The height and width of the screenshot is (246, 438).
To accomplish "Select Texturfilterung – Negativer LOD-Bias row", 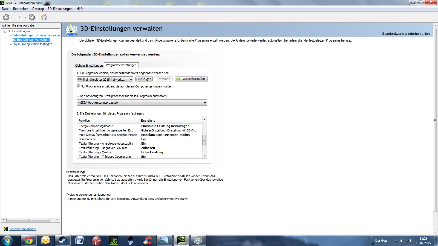I will (x=140, y=148).
